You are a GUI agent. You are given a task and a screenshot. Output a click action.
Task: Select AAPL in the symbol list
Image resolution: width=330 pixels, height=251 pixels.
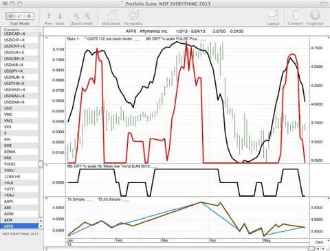coord(19,201)
